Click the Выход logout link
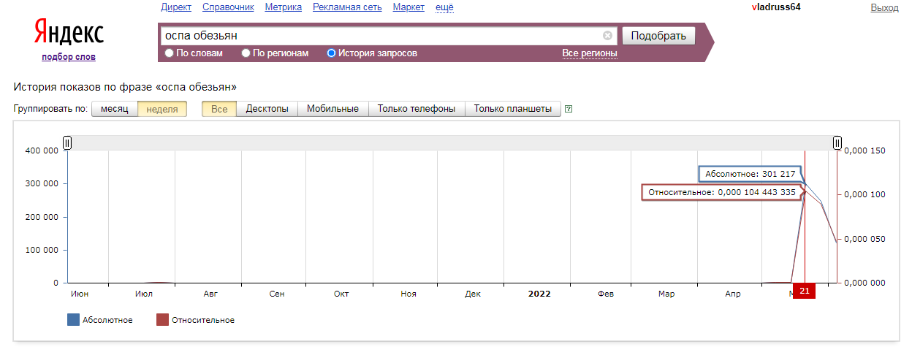Image resolution: width=912 pixels, height=347 pixels. 884,7
